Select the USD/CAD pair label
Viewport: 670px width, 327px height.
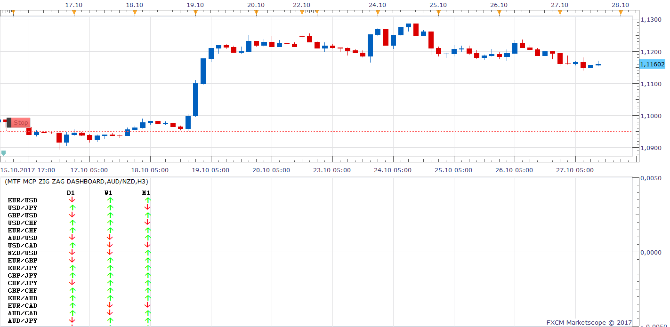pyautogui.click(x=23, y=245)
